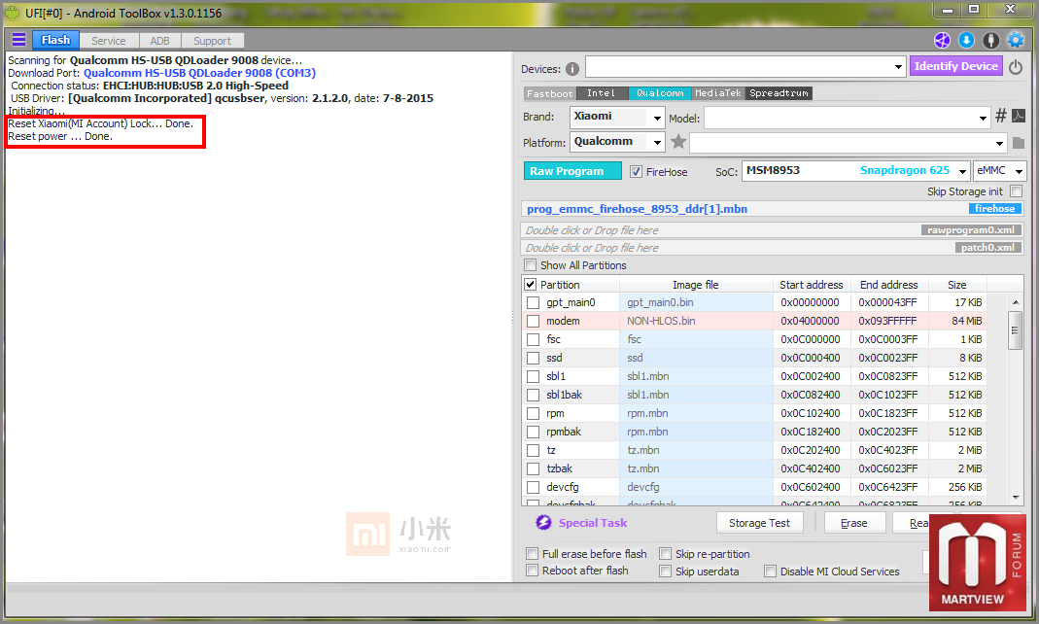Click the partition list scroll down arrow
Image resolution: width=1039 pixels, height=624 pixels.
point(1015,497)
